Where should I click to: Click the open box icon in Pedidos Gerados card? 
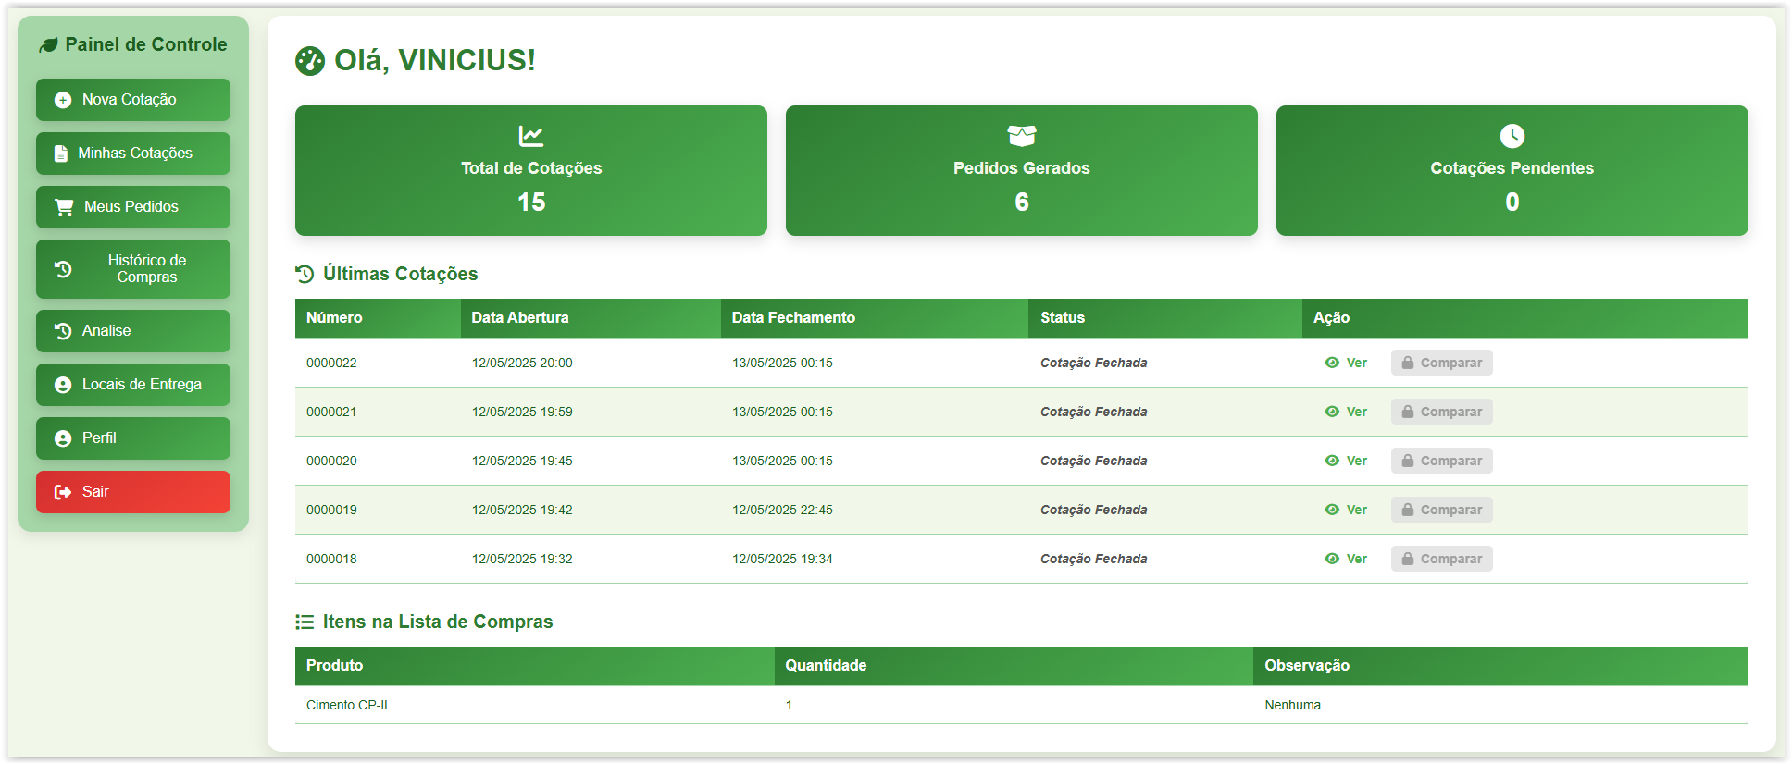click(x=1022, y=136)
